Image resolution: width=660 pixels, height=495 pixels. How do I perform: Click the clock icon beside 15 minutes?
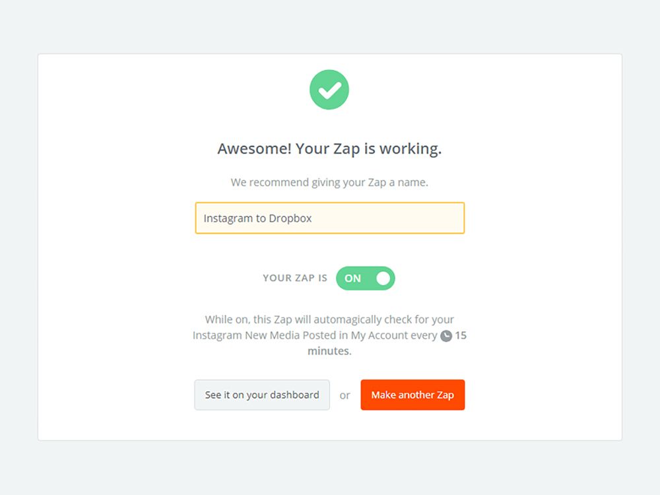coord(446,336)
